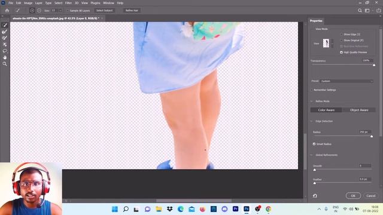The height and width of the screenshot is (215, 383).
Task: Open Premiere Pro from the taskbar
Action: click(235, 209)
